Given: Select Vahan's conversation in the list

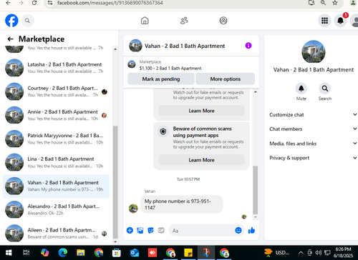Looking at the screenshot, I should click(x=56, y=186).
